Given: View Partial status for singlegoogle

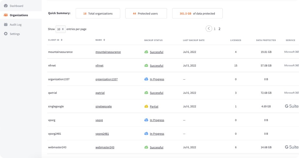Looking at the screenshot, I should pyautogui.click(x=154, y=107).
